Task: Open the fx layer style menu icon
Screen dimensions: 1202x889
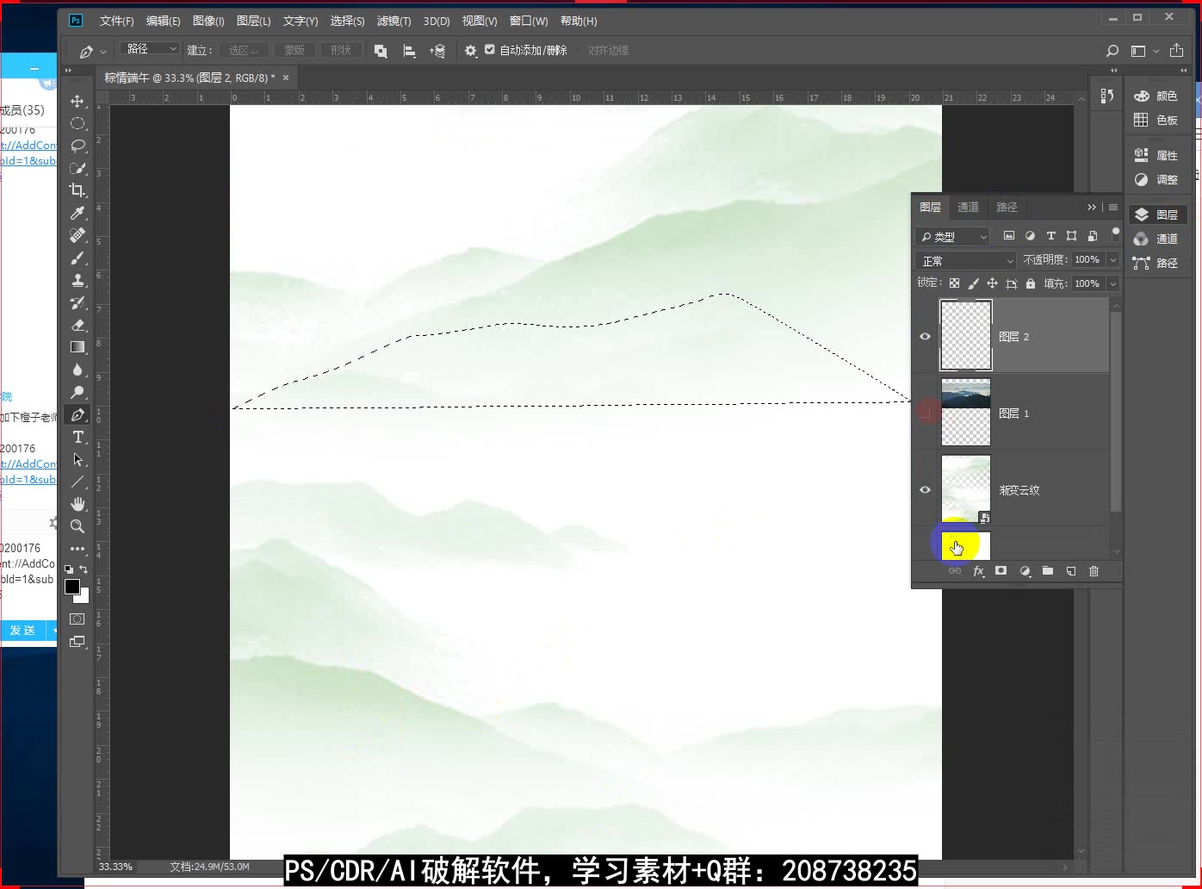Action: [978, 571]
